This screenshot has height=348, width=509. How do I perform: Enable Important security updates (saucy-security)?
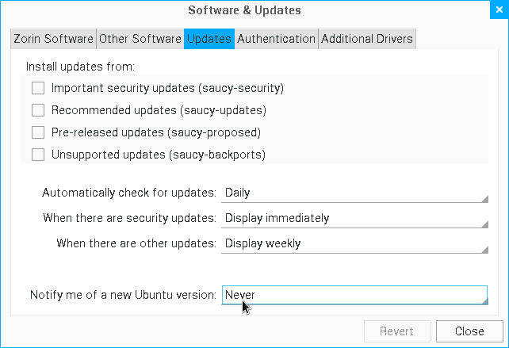coord(38,88)
